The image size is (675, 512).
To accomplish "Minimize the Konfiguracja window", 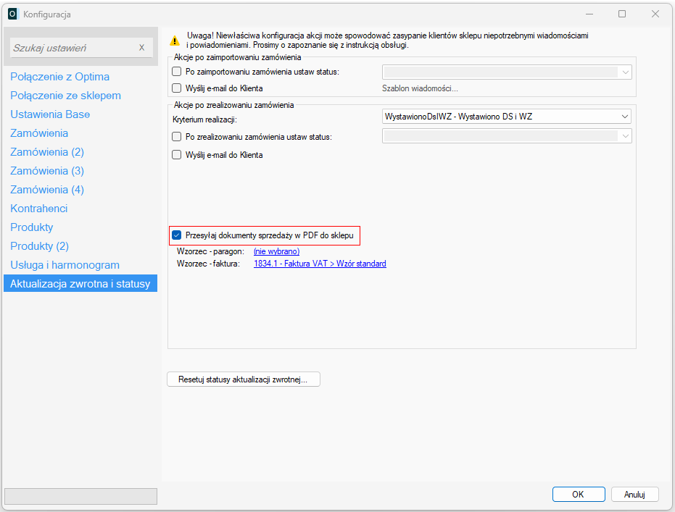I will pyautogui.click(x=589, y=14).
